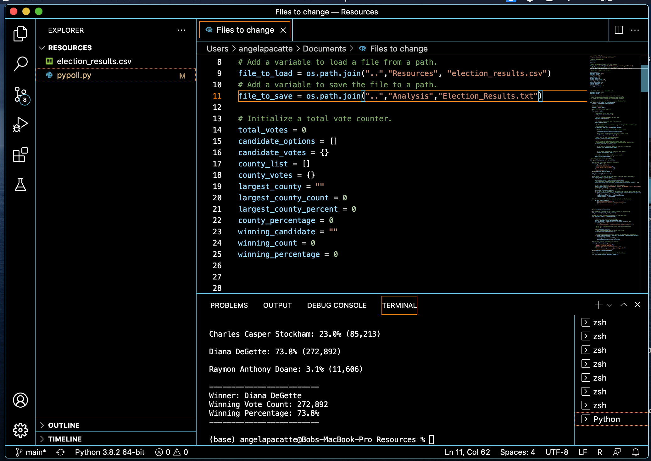Open Explorer Views and More Actions menu
The width and height of the screenshot is (651, 461).
coord(181,30)
